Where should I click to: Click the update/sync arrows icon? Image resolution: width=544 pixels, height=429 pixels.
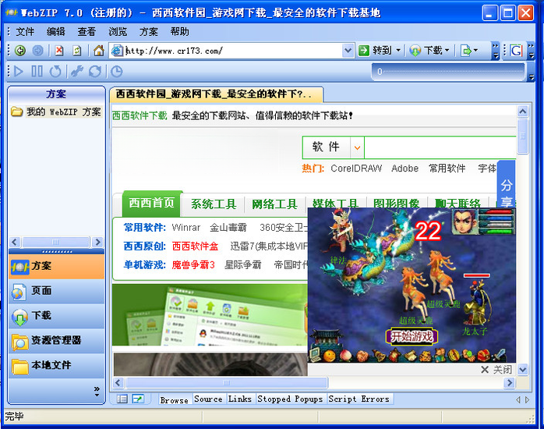pyautogui.click(x=95, y=72)
